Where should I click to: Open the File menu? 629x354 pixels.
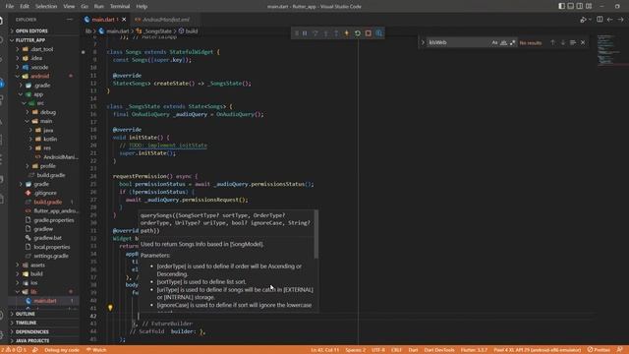click(x=10, y=7)
